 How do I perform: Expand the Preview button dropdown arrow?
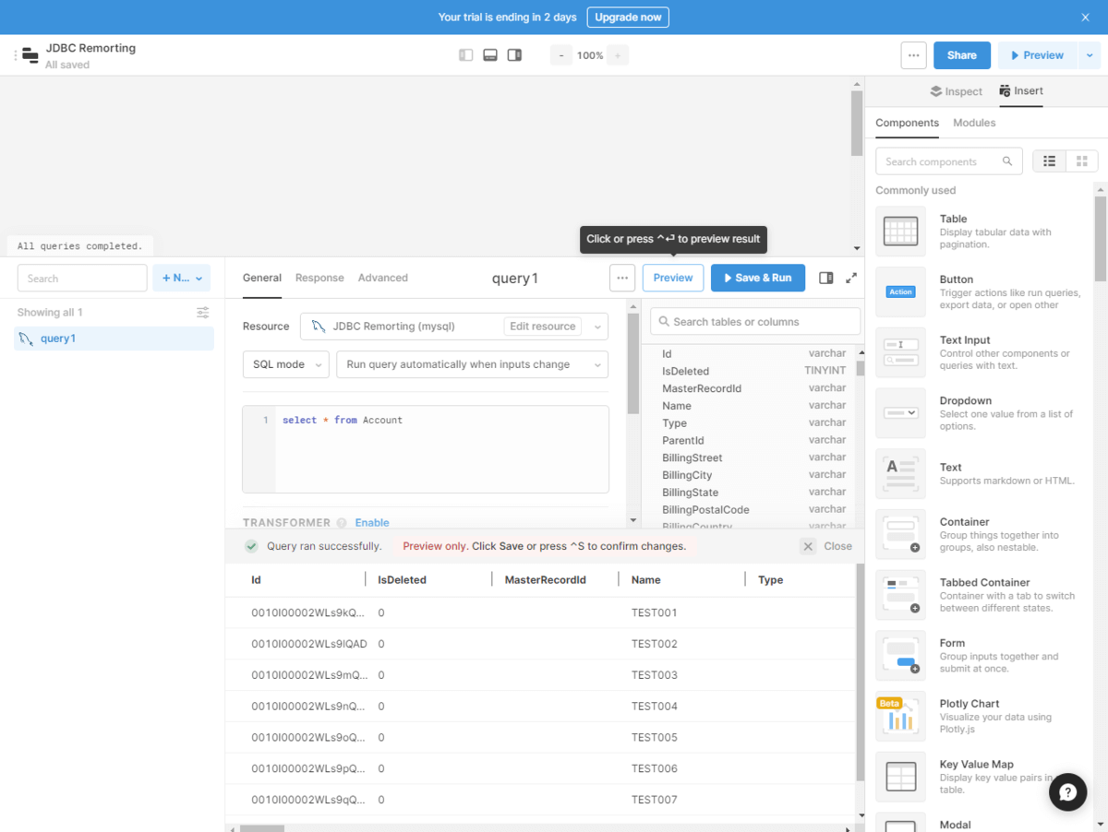coord(1090,55)
